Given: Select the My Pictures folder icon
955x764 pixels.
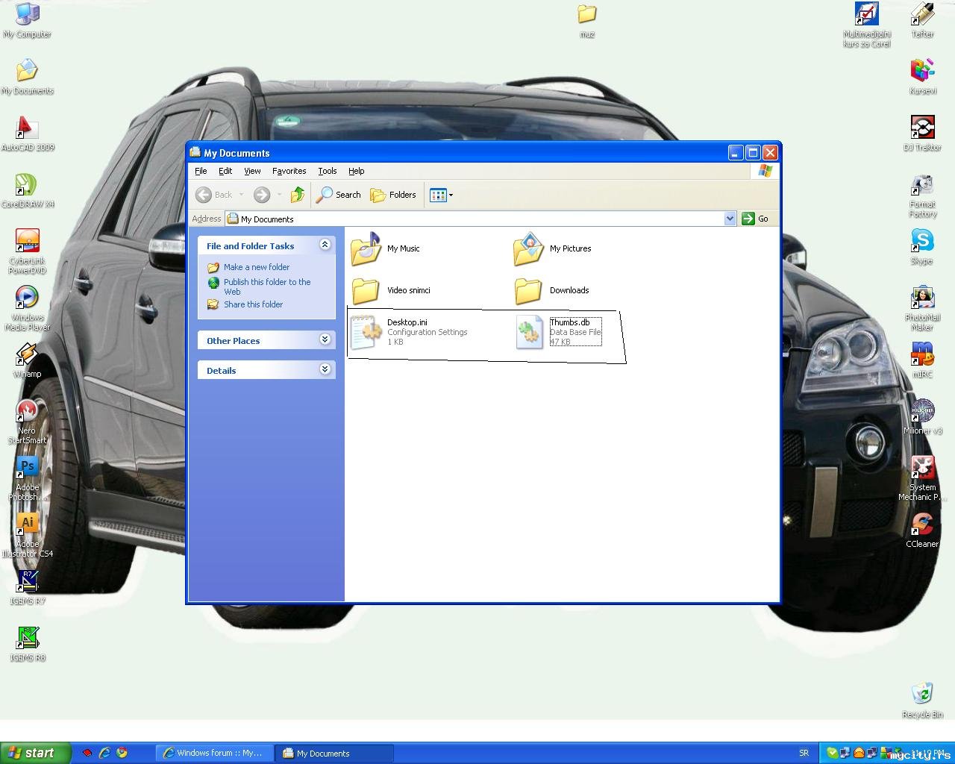Looking at the screenshot, I should (x=528, y=249).
